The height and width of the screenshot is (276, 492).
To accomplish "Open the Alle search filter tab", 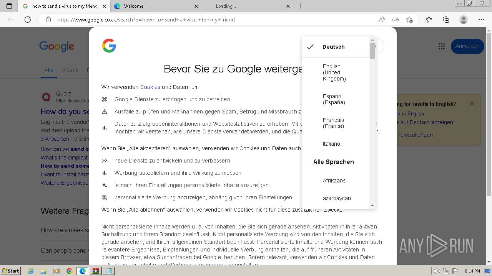I will pyautogui.click(x=49, y=70).
